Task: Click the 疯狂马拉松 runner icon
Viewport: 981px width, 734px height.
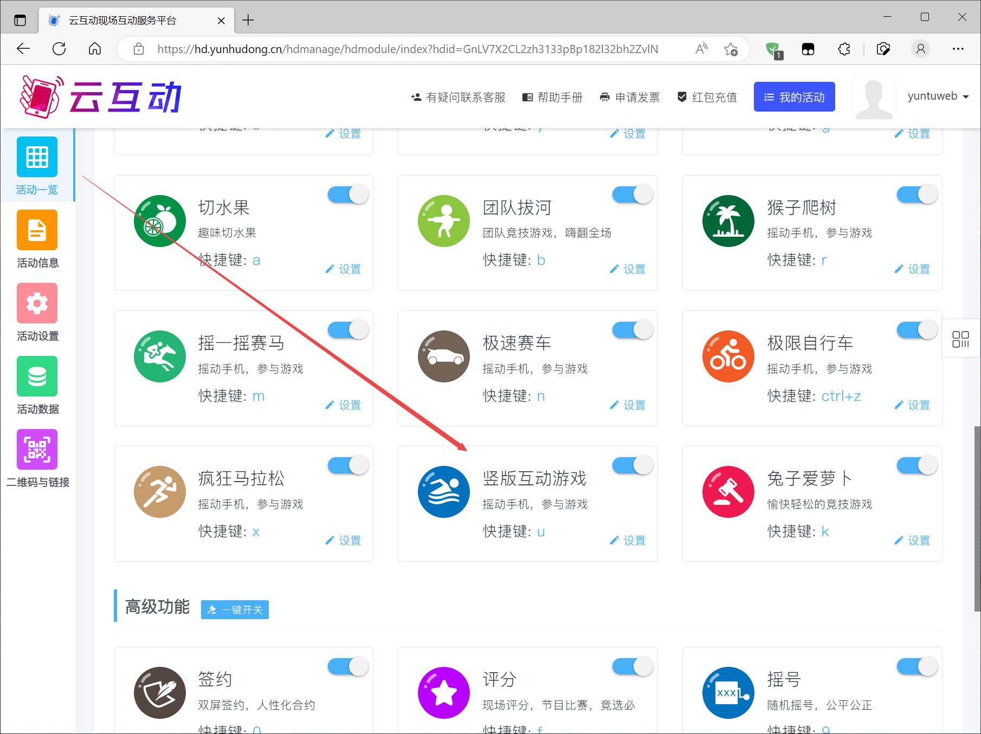Action: 160,492
